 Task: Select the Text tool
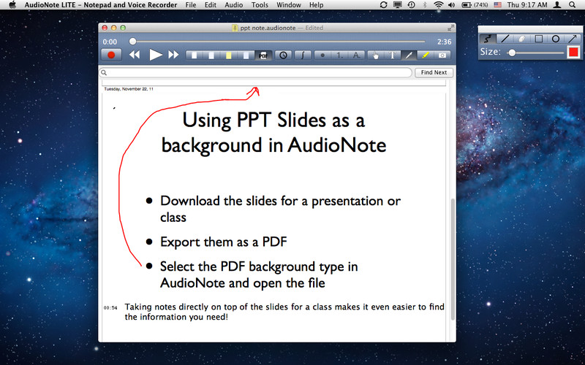click(x=393, y=55)
